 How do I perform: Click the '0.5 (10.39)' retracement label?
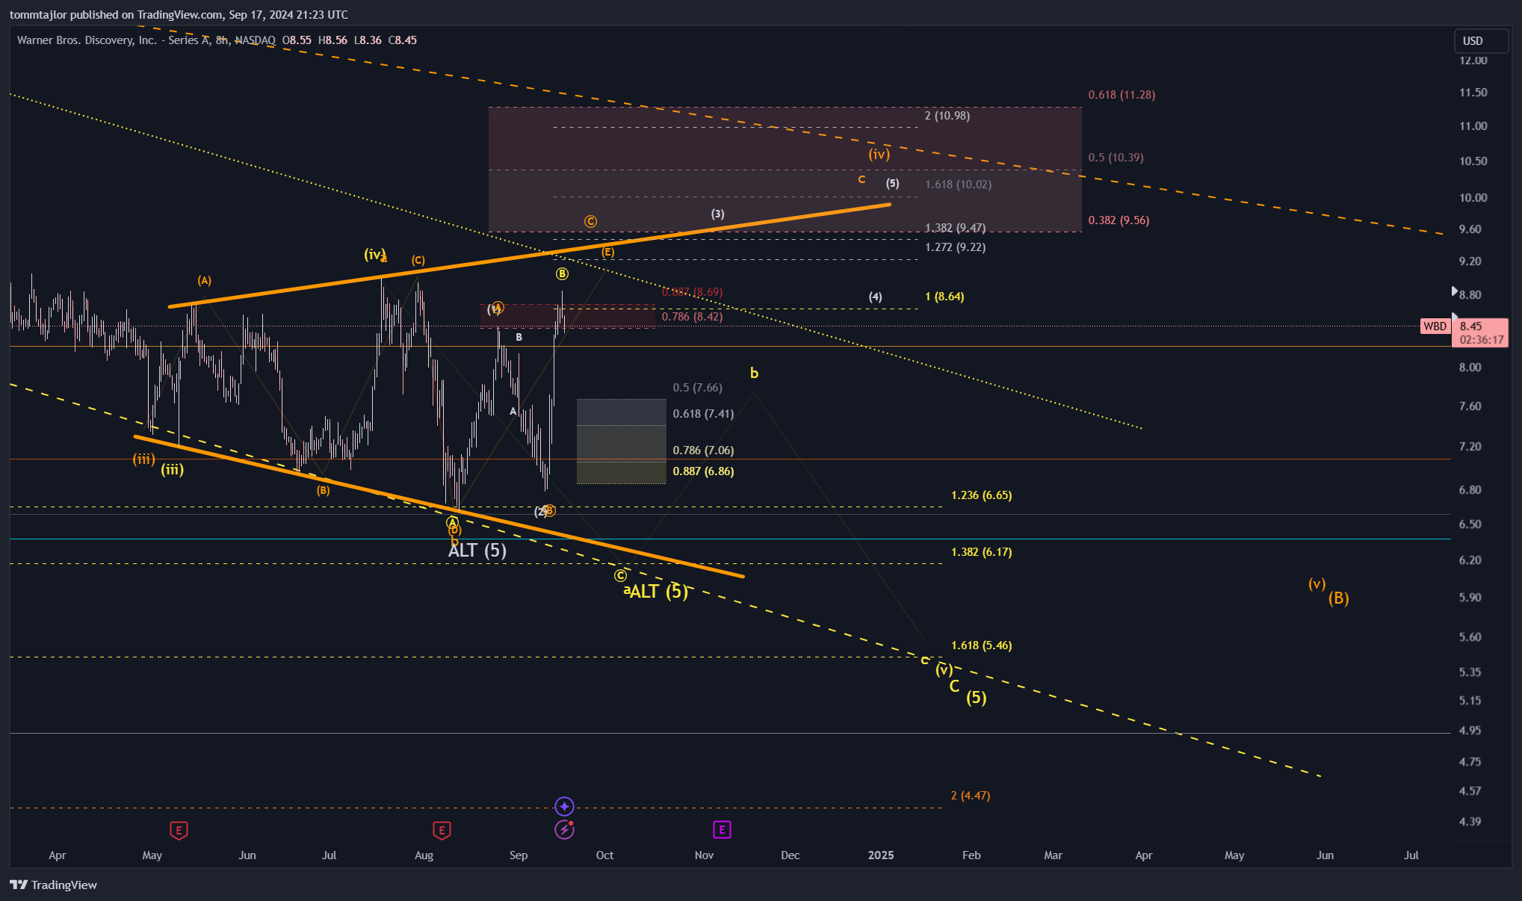coord(1116,158)
